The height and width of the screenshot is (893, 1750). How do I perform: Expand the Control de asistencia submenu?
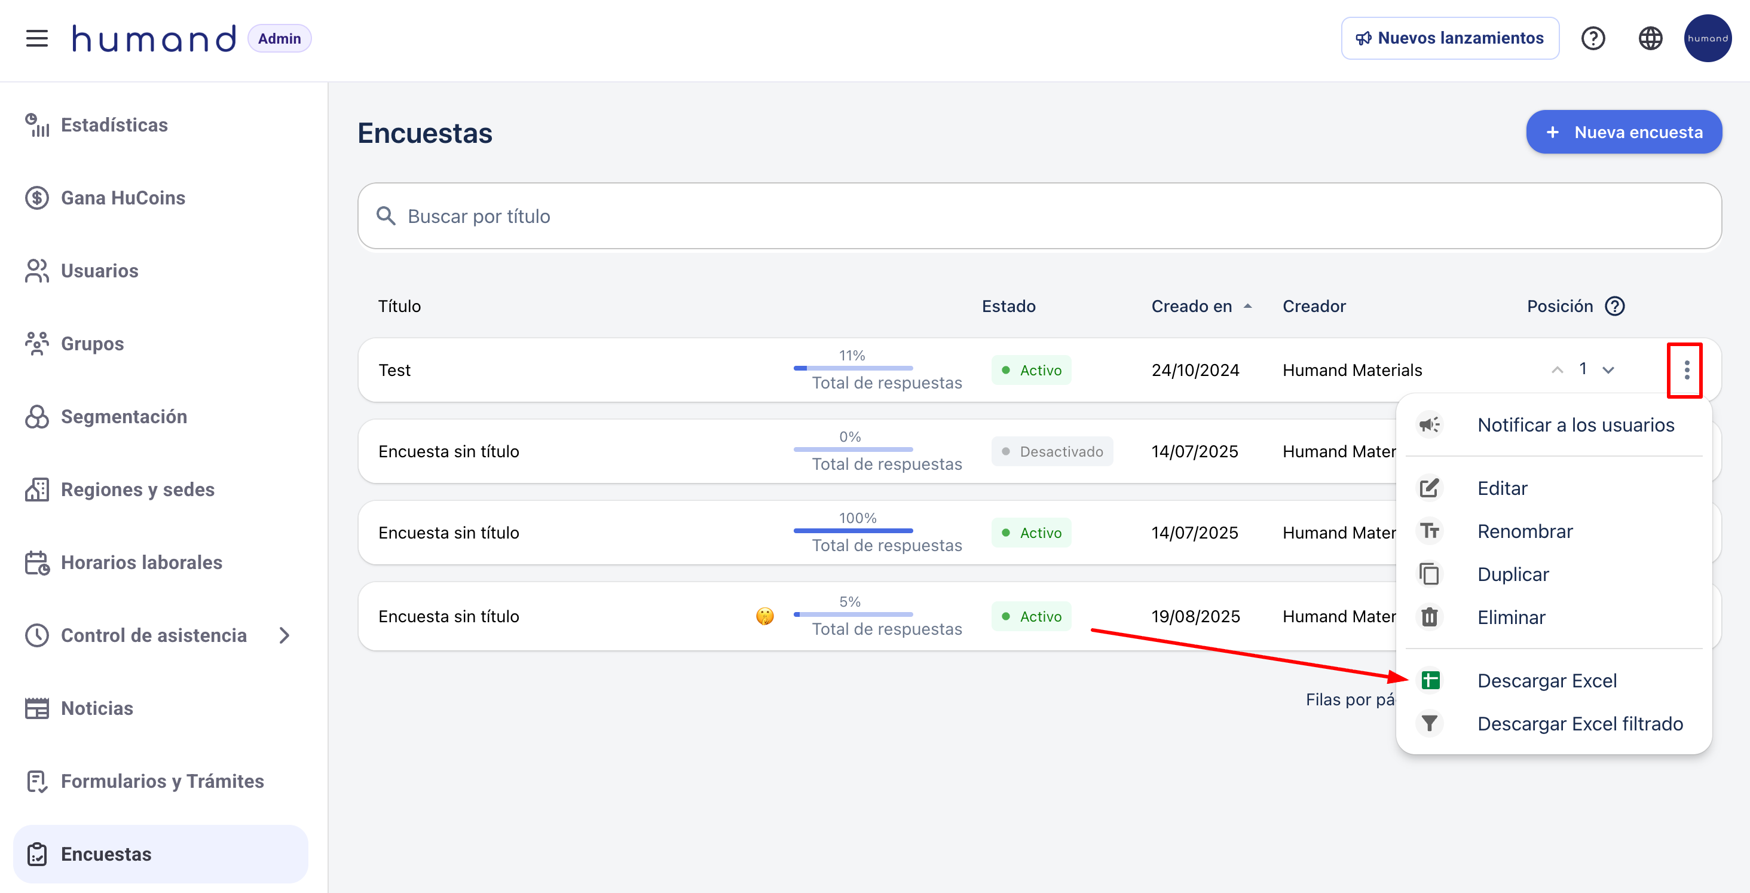click(284, 635)
